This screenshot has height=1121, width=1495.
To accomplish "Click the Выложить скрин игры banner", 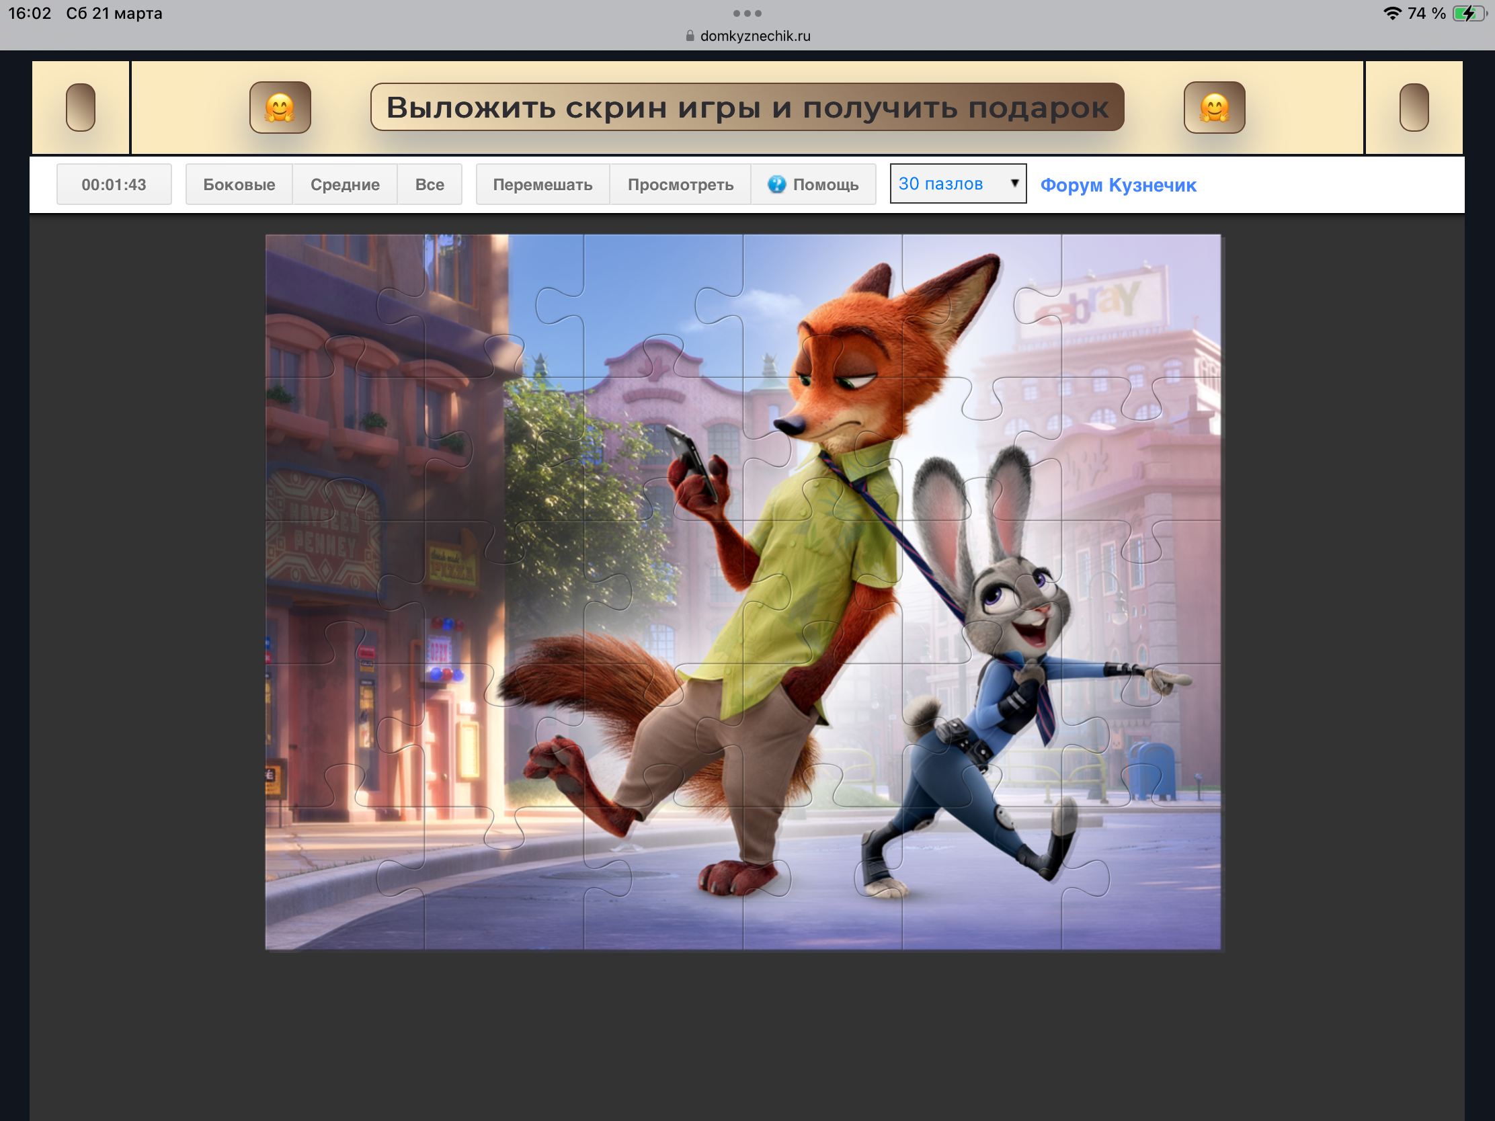I will [x=747, y=108].
